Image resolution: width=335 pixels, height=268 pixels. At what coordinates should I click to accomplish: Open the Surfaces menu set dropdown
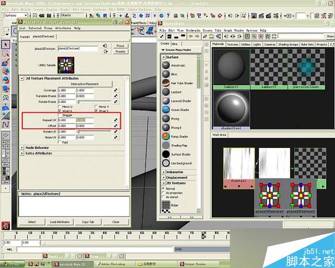pyautogui.click(x=16, y=15)
